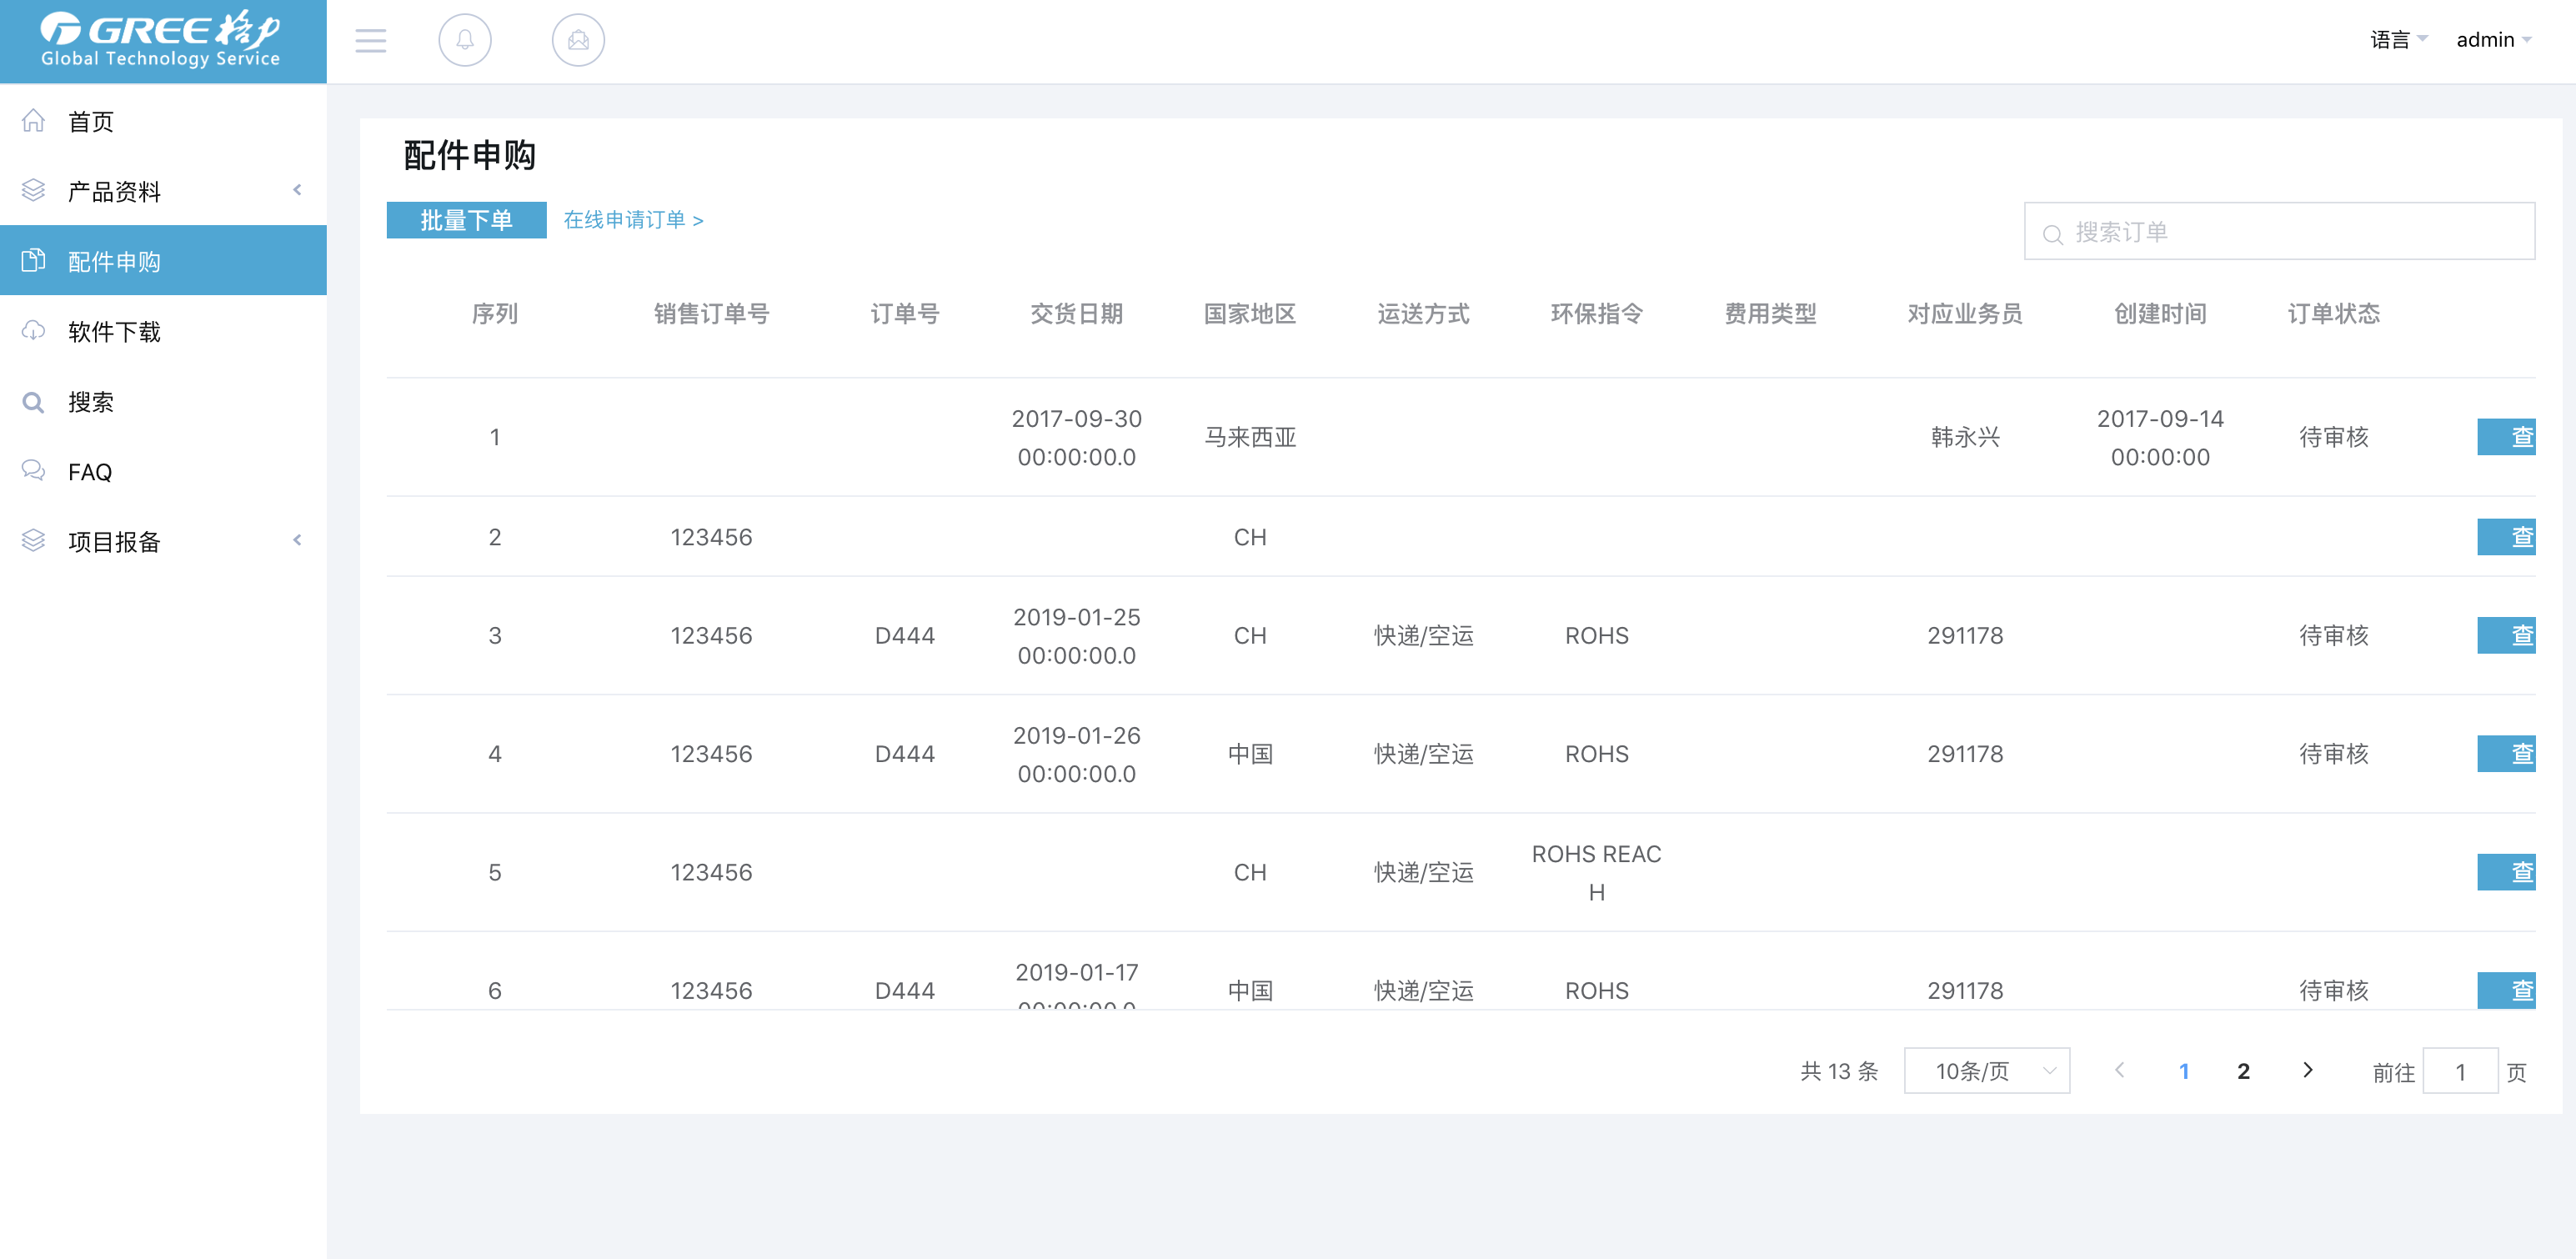Expand the 产品资料 submenu arrow
Viewport: 2576px width, 1259px height.
[297, 190]
